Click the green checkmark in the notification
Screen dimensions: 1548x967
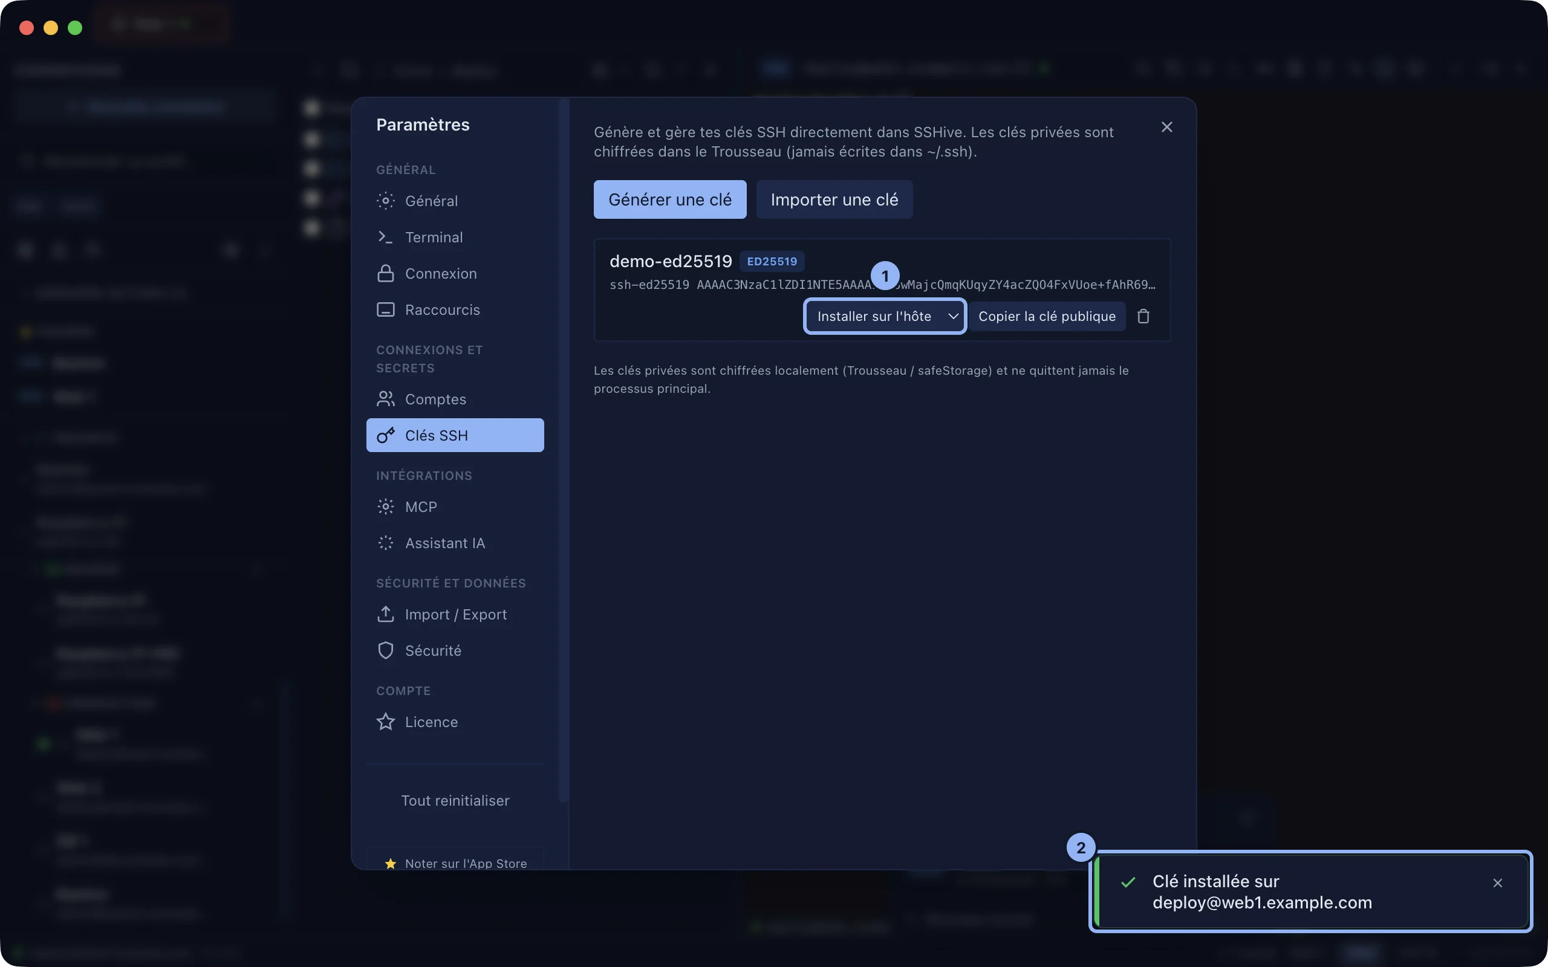[1128, 882]
